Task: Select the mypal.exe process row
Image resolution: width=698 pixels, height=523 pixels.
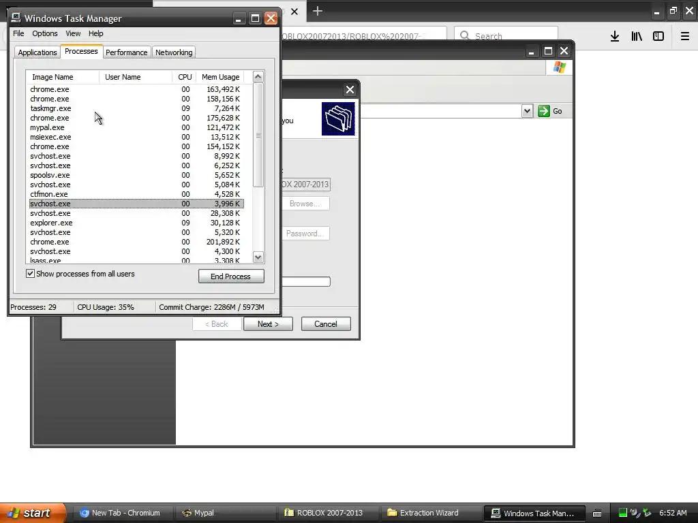Action: click(136, 127)
